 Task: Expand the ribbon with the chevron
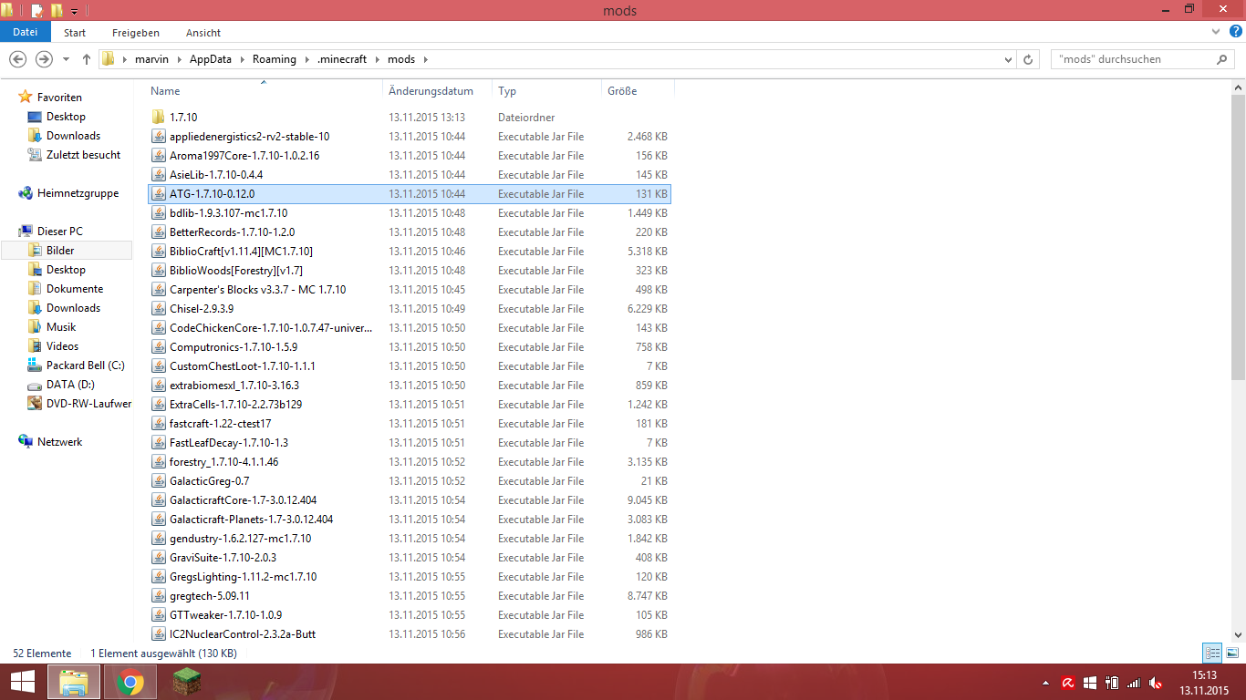pos(1216,32)
